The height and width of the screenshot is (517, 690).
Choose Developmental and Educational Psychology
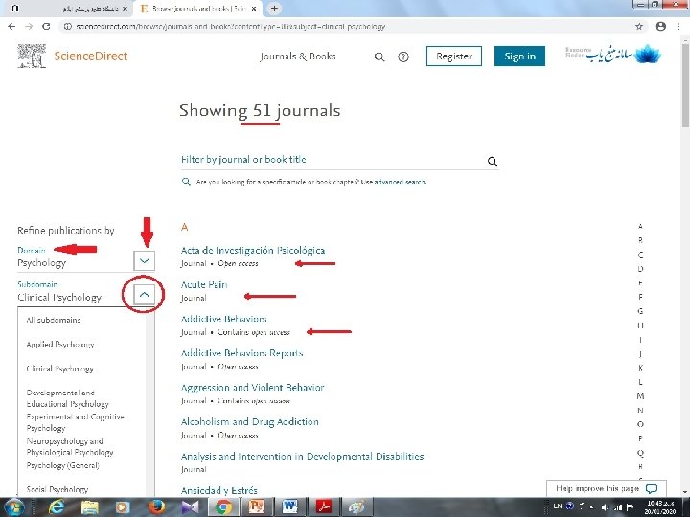[67, 398]
